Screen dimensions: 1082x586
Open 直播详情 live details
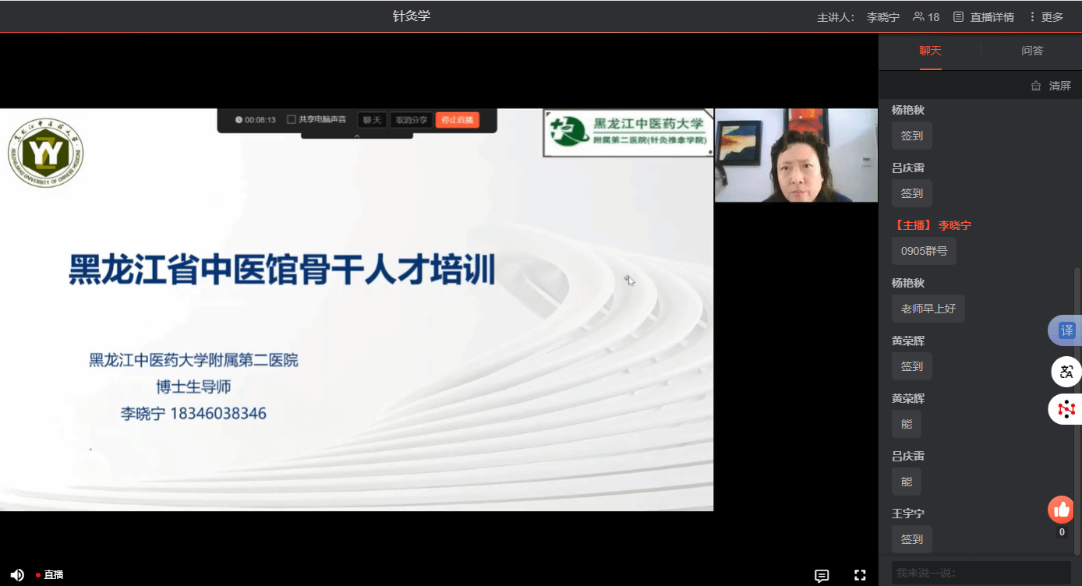pyautogui.click(x=983, y=16)
